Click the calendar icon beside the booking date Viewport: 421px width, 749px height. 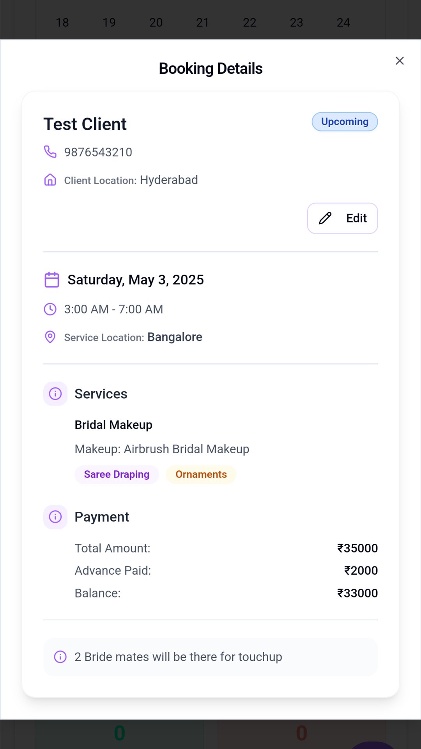[52, 280]
